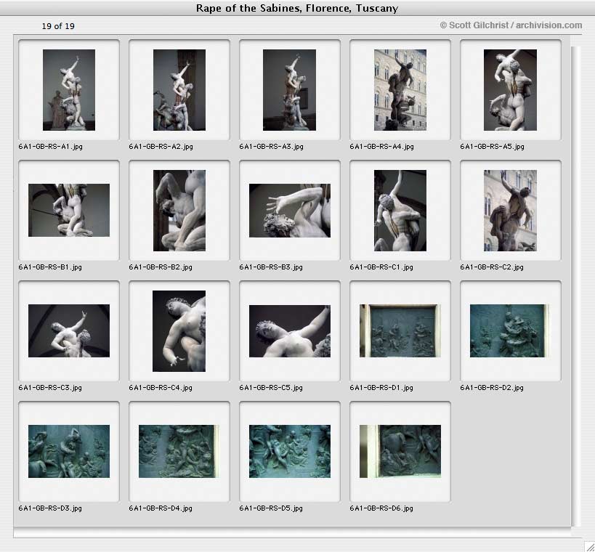Viewport: 595px width, 552px height.
Task: Open bronze relief thumbnail 6A1-GB-RS-D1.jpg
Action: 400,330
